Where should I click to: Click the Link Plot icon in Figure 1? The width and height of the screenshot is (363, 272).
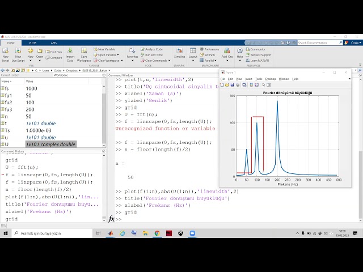pos(244,85)
